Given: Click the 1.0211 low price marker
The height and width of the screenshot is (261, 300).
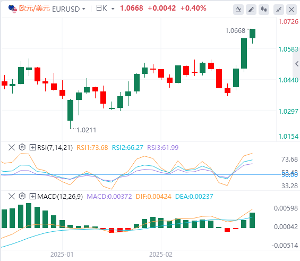Looking at the screenshot, I should click(87, 130).
